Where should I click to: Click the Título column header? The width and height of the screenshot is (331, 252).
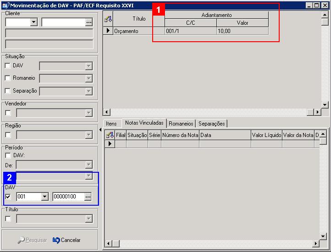point(139,19)
